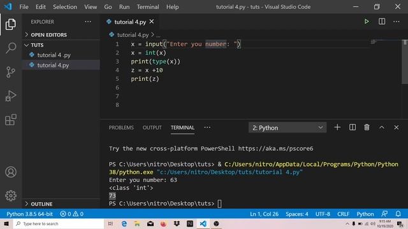
Task: Open the Run menu
Action: click(x=124, y=7)
